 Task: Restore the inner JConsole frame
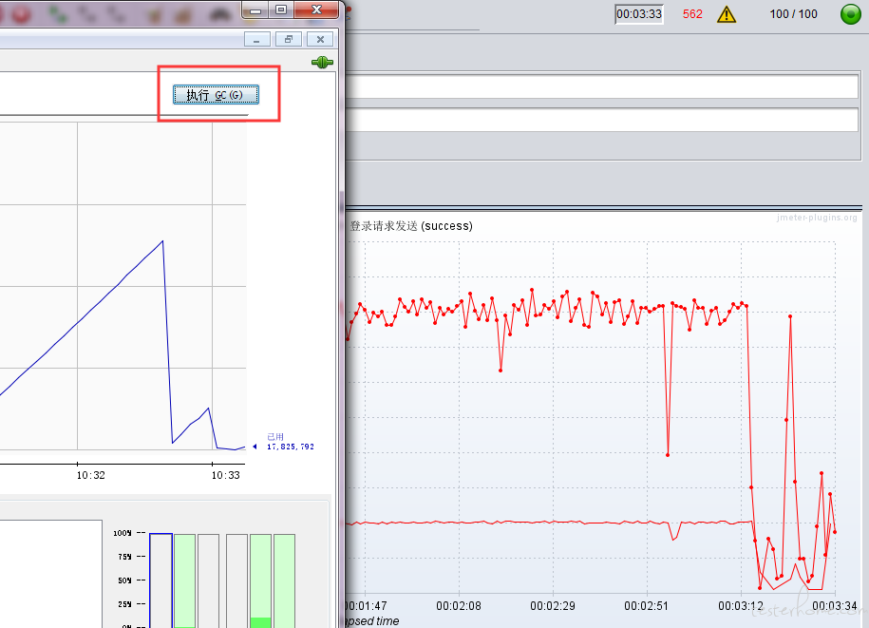(x=288, y=39)
